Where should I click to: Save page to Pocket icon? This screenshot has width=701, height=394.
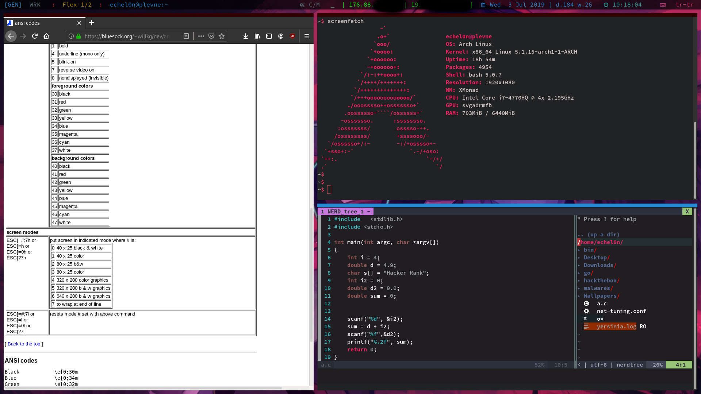point(211,36)
